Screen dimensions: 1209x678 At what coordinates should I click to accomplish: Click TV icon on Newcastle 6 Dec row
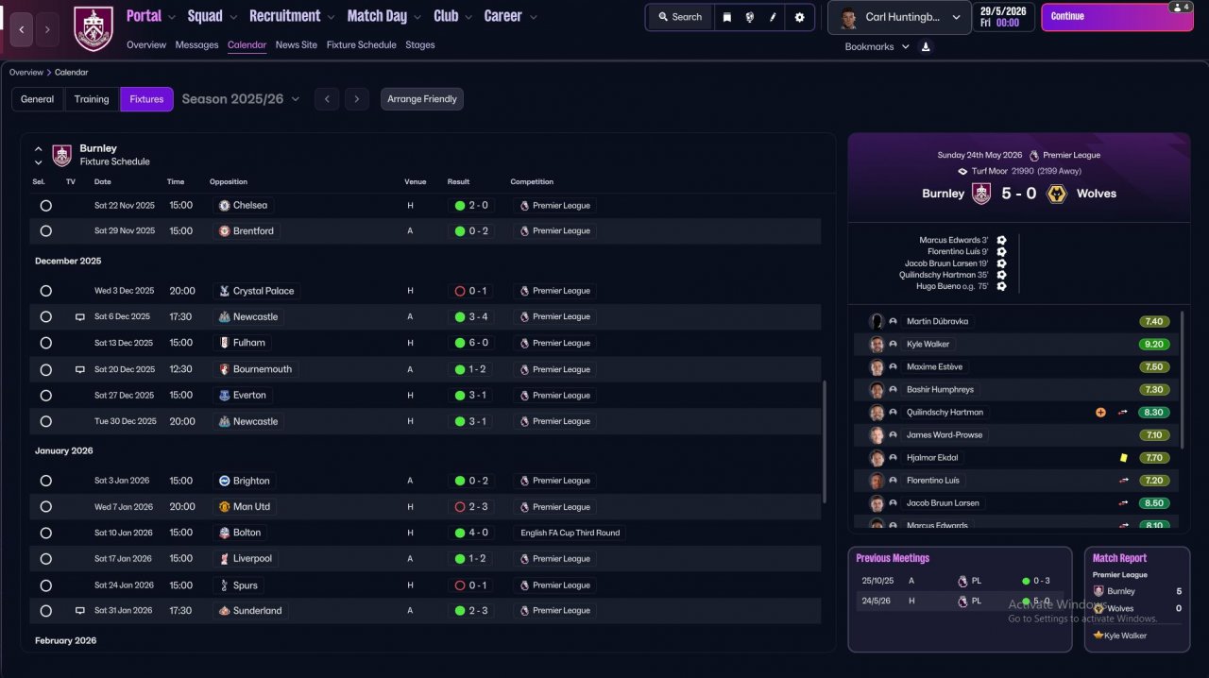tap(79, 317)
